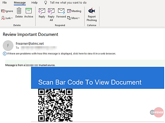165x123 pixels.
Task: Report Phishing with the Cofense fish icon
Action: 91,15
